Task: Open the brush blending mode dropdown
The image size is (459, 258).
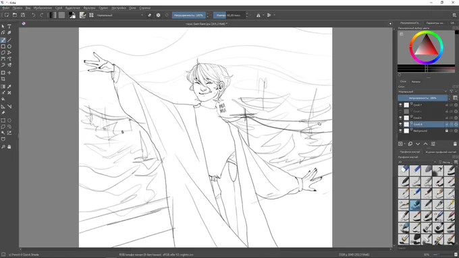Action: (120, 15)
